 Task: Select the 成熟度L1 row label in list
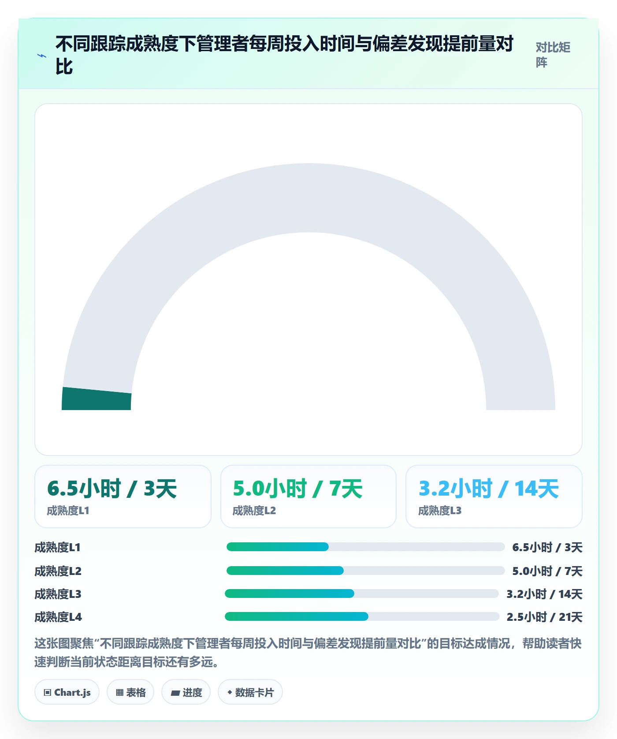(x=58, y=548)
